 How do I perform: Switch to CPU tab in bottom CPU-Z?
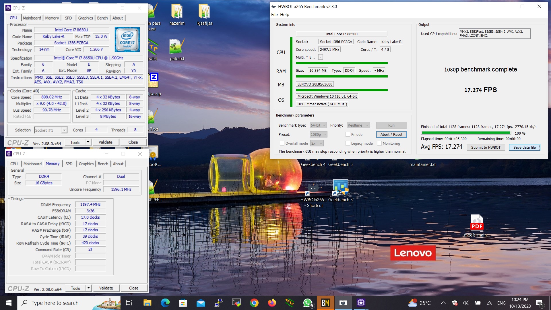click(x=14, y=164)
